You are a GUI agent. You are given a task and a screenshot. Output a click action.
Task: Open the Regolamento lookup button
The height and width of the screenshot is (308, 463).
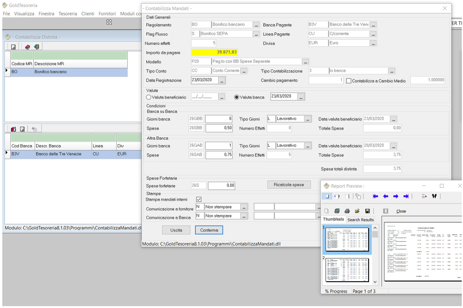[256, 25]
